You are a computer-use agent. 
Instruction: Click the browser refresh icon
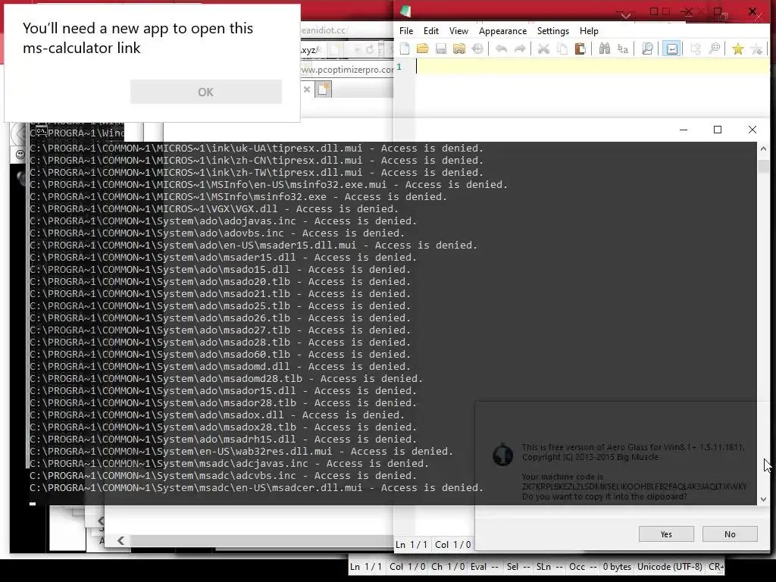[370, 49]
